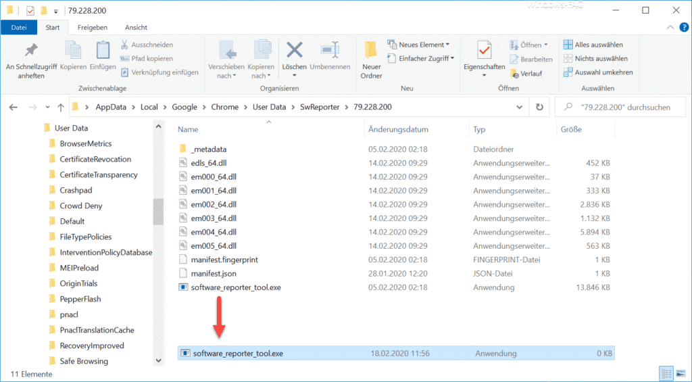This screenshot has width=692, height=382.
Task: Switch to large icons view layout
Action: coord(680,374)
